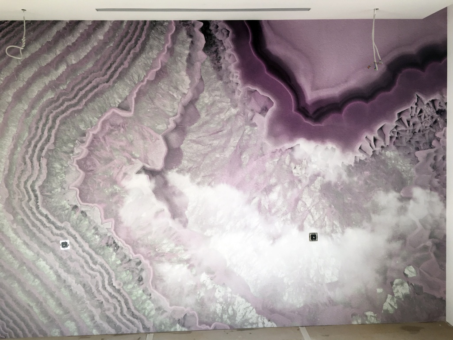Click the white side wall on right edge
Screen dimensions: 453x340
point(449,177)
